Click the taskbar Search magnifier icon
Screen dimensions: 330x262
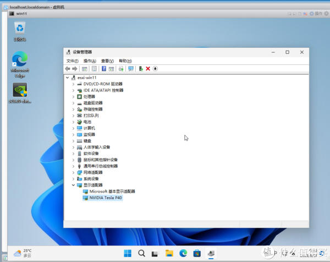141,253
